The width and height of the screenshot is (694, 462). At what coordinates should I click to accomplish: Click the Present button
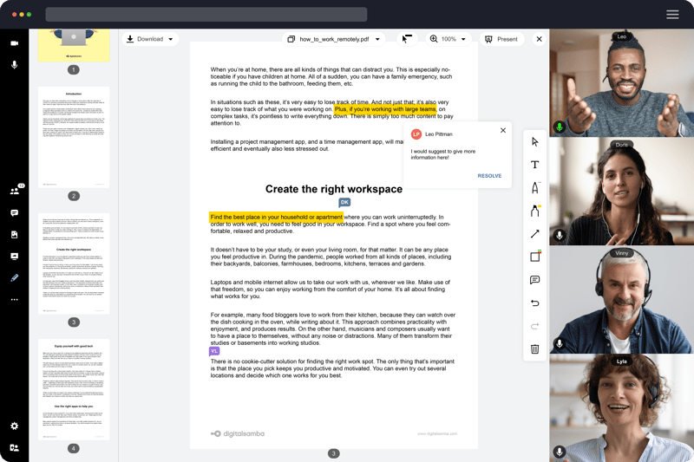(x=501, y=39)
